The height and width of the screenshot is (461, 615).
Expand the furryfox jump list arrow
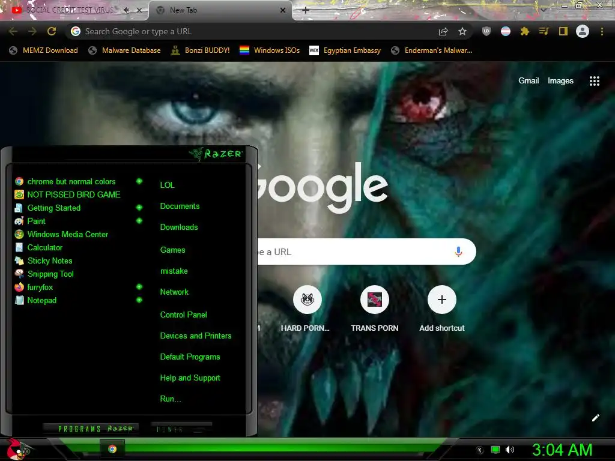point(139,286)
